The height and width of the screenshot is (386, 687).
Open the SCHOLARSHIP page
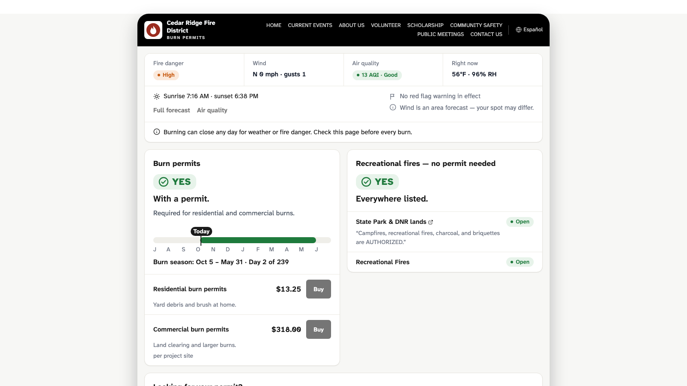click(x=425, y=25)
